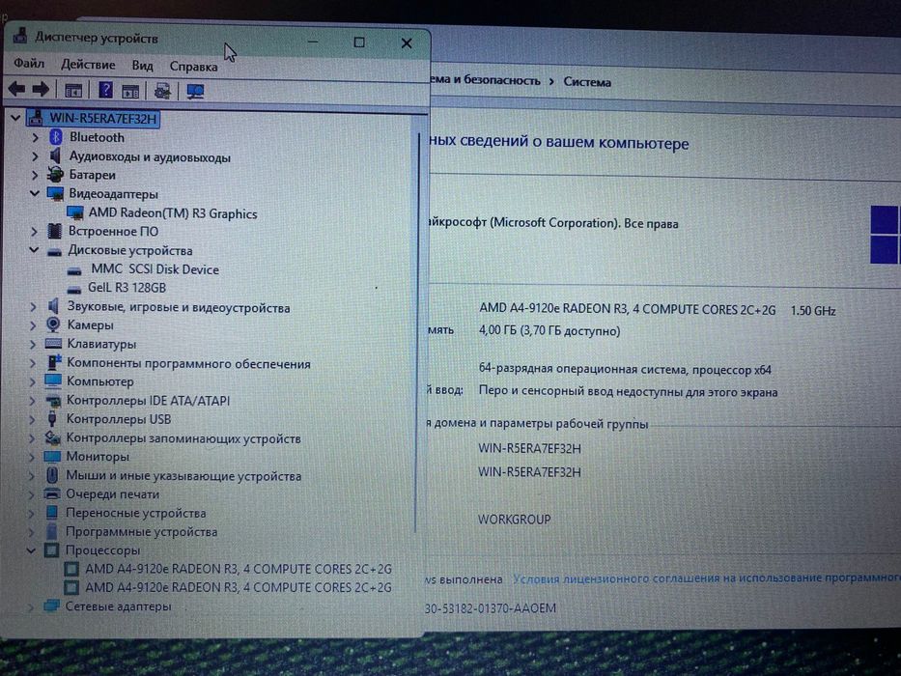
Task: Expand Компоненты программного обеспечения node
Action: pos(33,363)
